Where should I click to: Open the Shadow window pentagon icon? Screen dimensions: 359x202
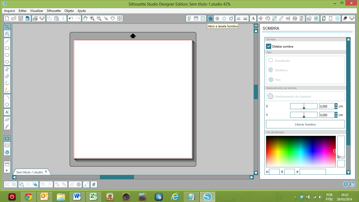(210, 18)
